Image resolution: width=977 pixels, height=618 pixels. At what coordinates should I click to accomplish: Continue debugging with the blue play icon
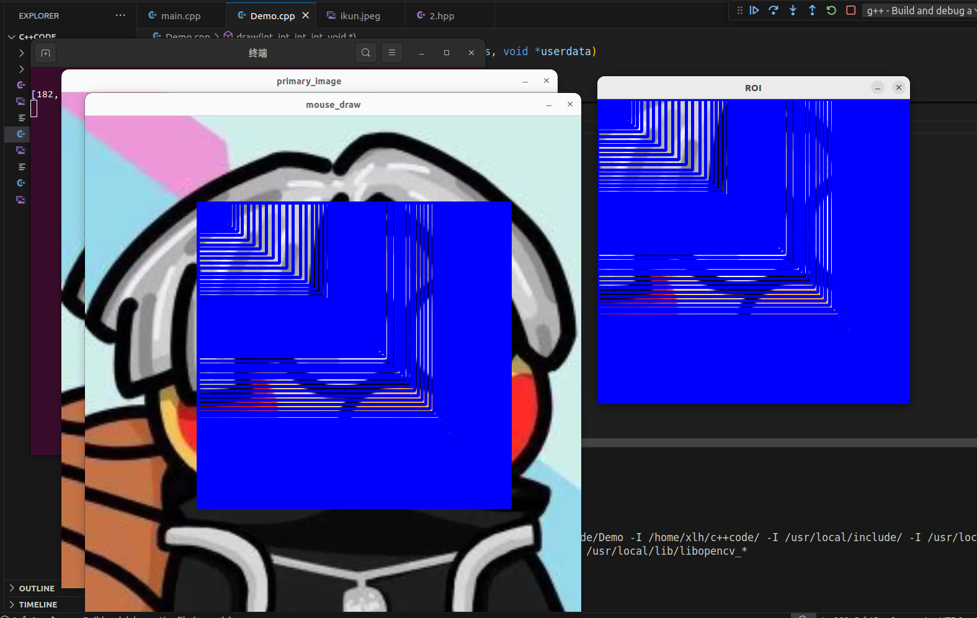(754, 11)
